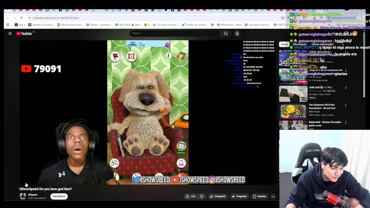
Task: Select the 'IShowSpeed' filter chip
Action: click(x=299, y=44)
